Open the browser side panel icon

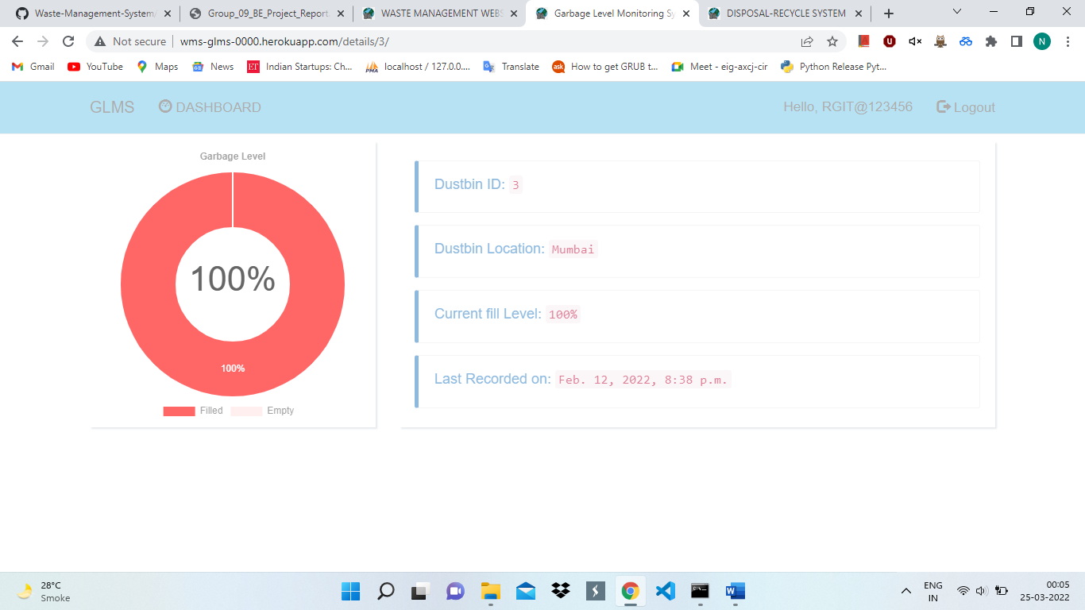pos(1017,41)
